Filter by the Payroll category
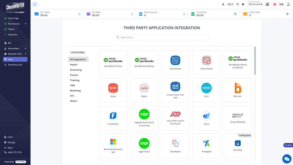The width and height of the screenshot is (293, 165). pos(74,64)
